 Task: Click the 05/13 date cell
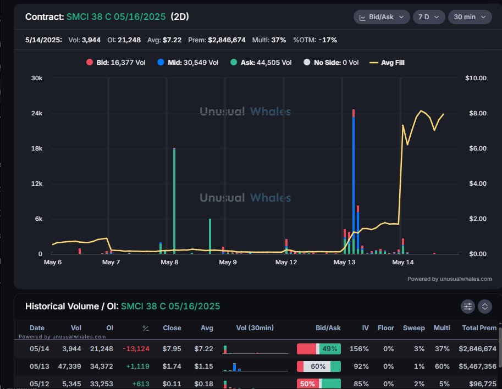click(x=40, y=366)
